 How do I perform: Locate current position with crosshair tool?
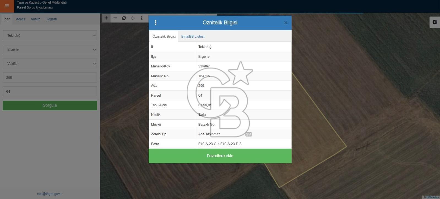pyautogui.click(x=133, y=18)
